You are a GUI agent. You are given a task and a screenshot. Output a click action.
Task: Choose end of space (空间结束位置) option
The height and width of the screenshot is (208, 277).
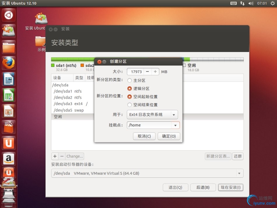click(x=129, y=105)
